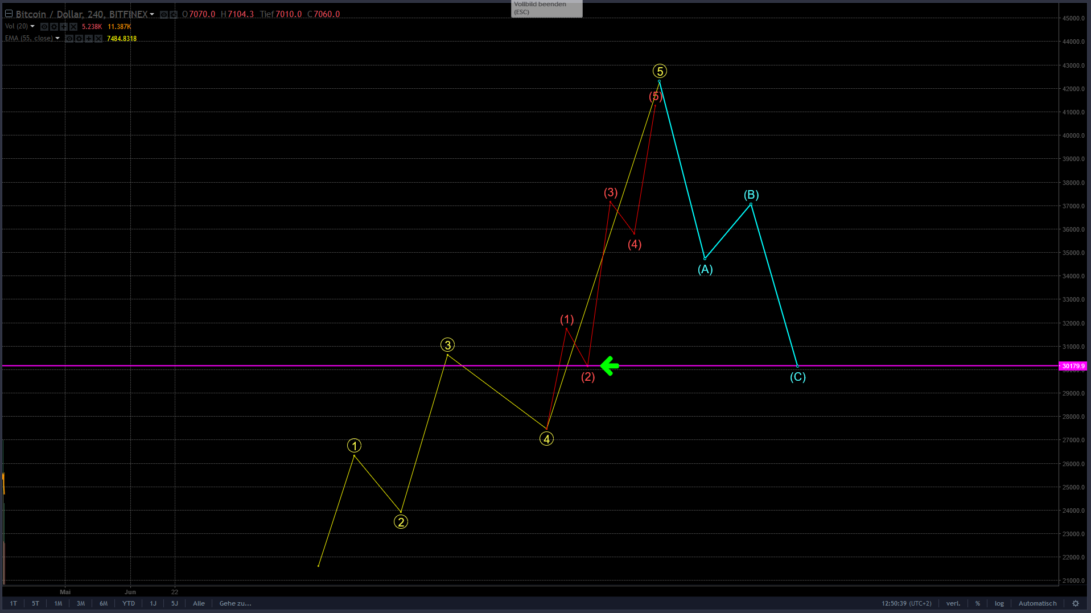Screen dimensions: 1091x613
Task: Select the cyan correction label (A)
Action: click(x=705, y=269)
